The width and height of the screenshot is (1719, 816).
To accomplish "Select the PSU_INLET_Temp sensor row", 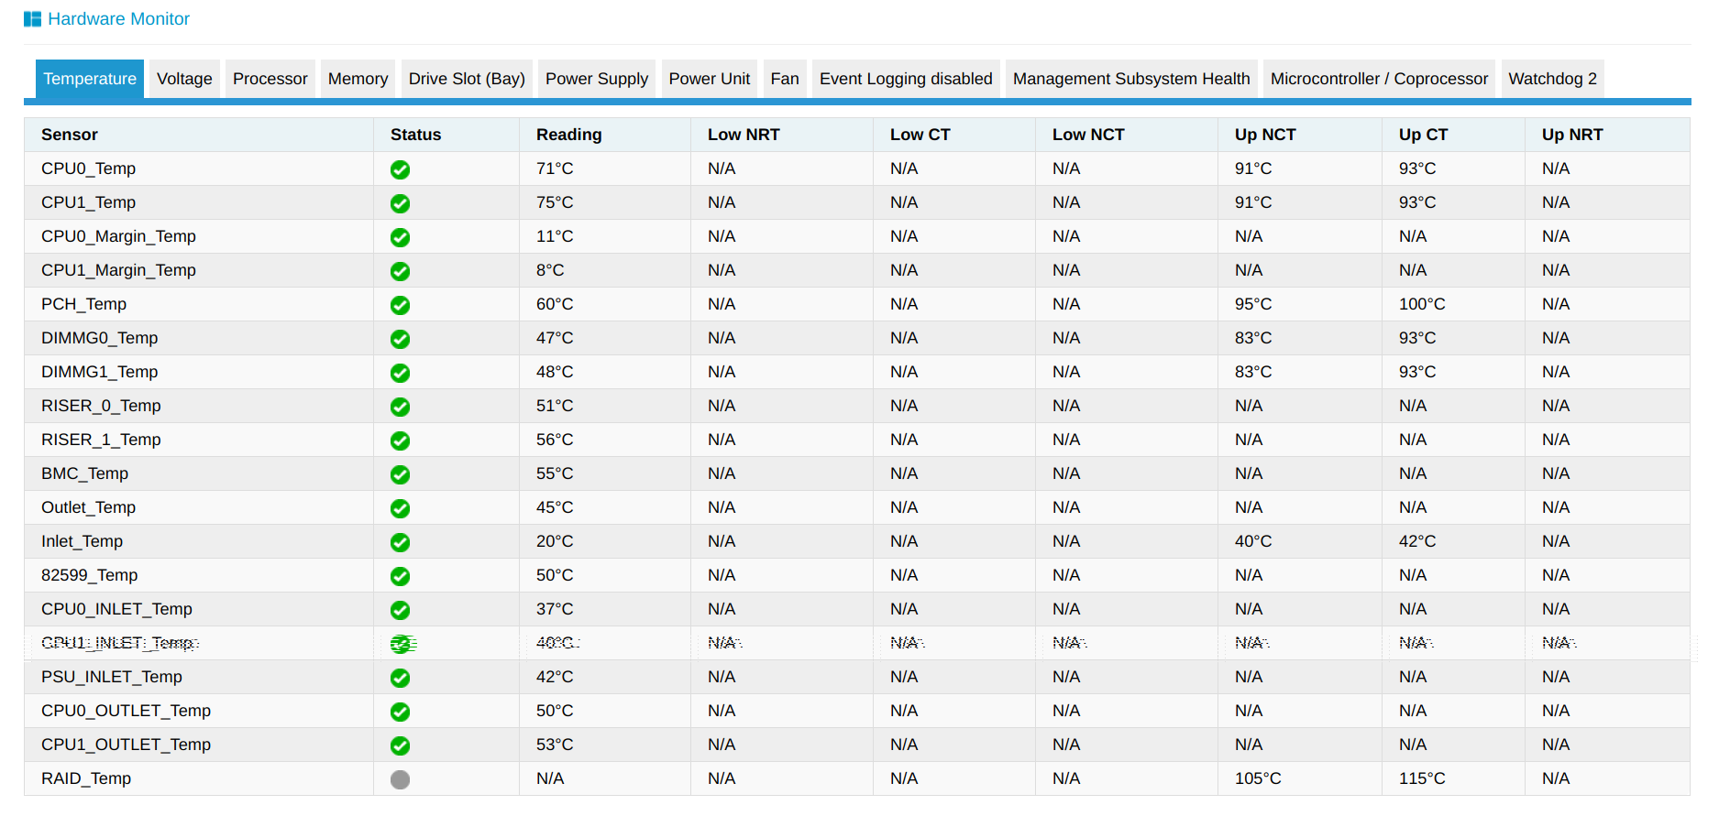I will [x=856, y=677].
